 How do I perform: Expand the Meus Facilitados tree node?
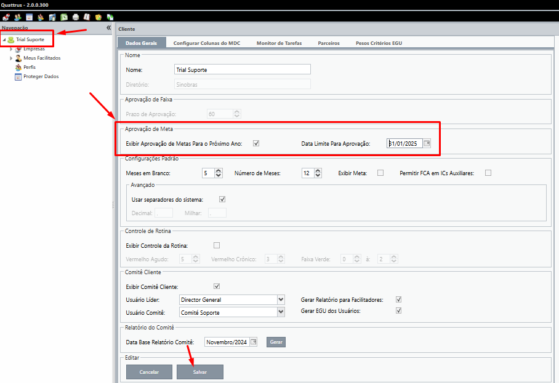pyautogui.click(x=12, y=58)
